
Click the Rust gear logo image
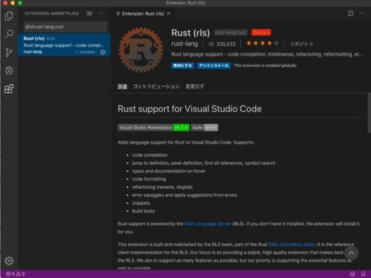pyautogui.click(x=141, y=50)
